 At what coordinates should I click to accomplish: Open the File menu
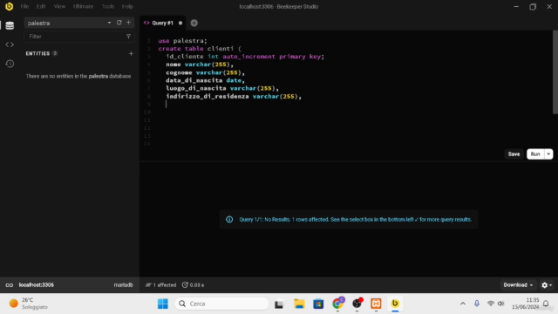tap(24, 6)
